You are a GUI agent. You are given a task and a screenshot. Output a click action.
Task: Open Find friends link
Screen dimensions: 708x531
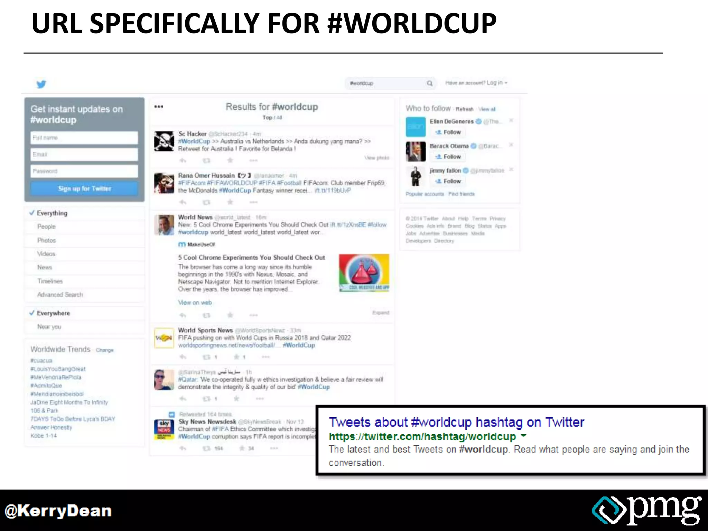click(461, 194)
